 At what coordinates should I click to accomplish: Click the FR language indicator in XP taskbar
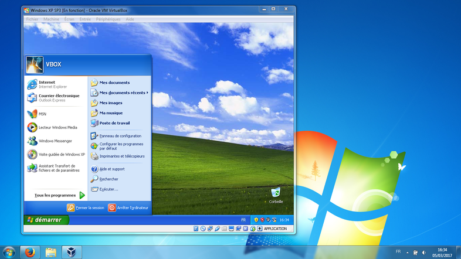click(243, 220)
